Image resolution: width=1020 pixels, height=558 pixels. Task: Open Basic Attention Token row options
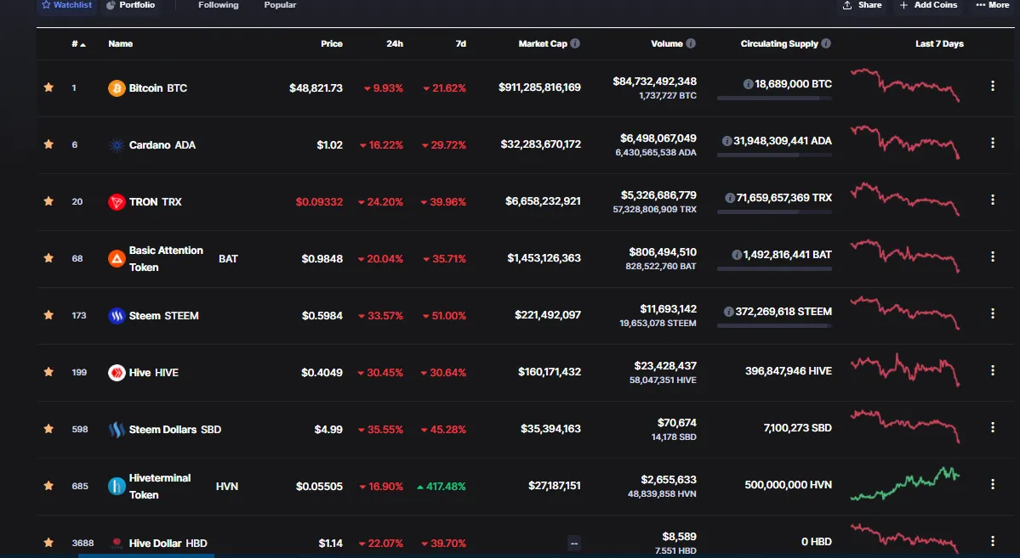[993, 256]
